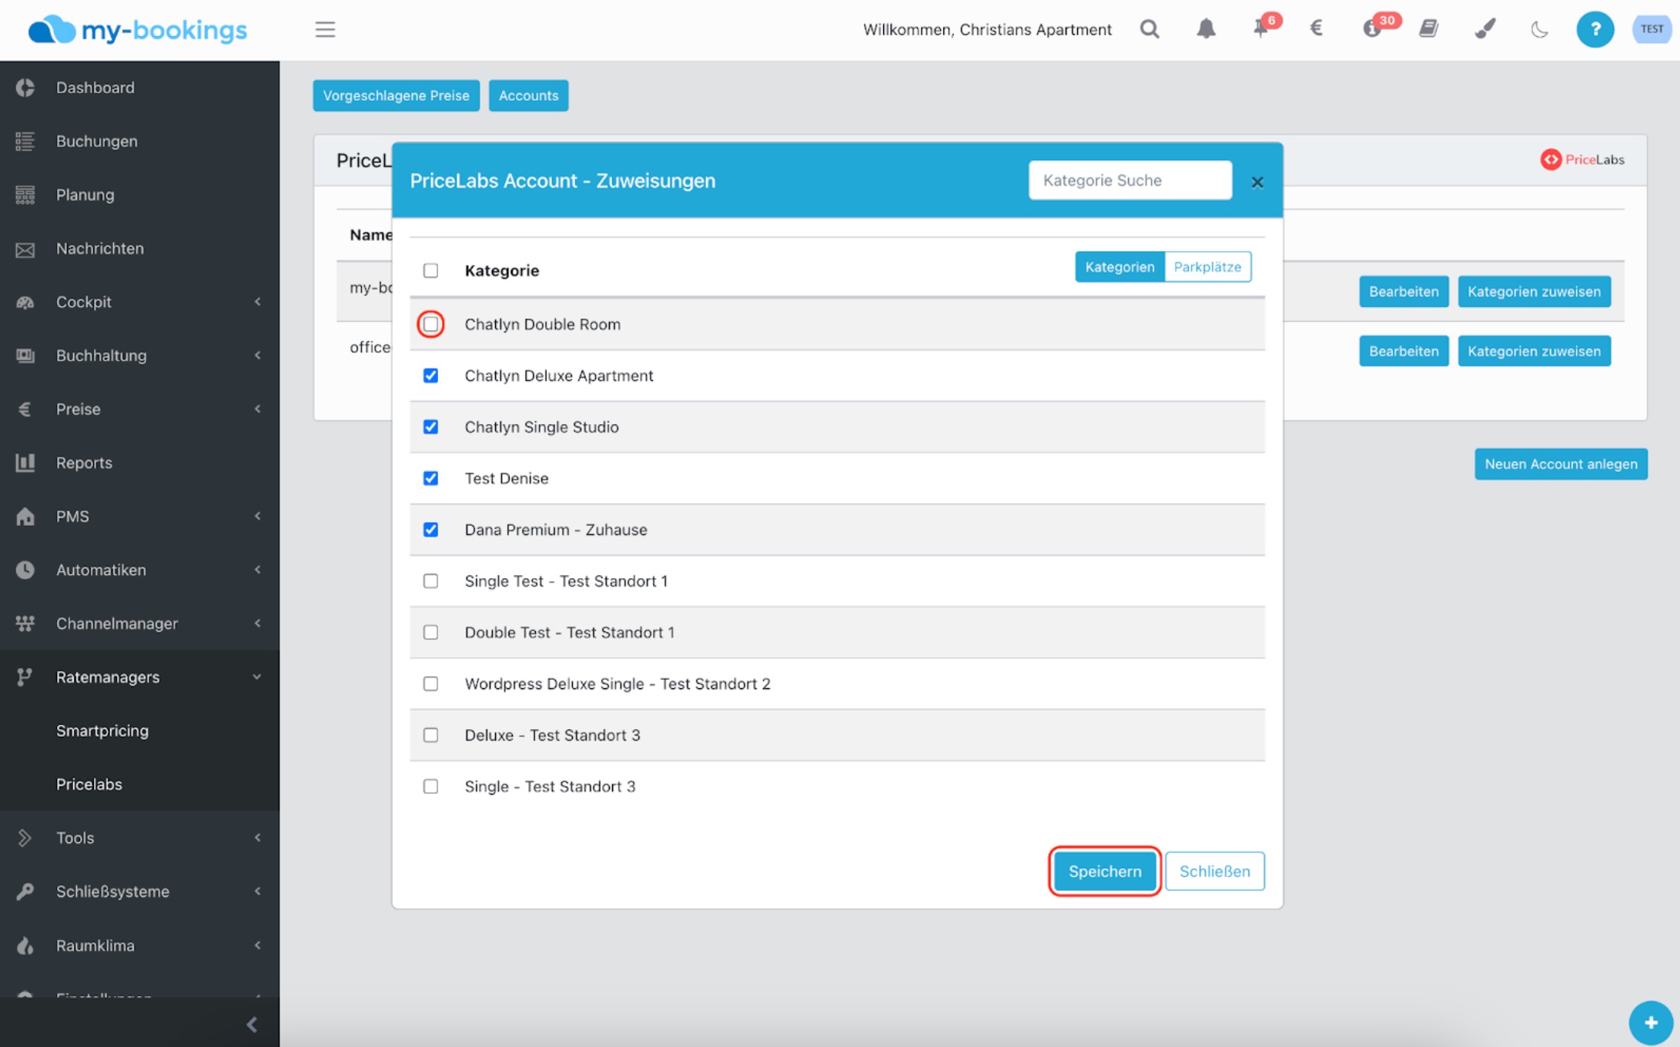This screenshot has width=1680, height=1047.
Task: Click the my-bookings cloud logo
Action: coord(138,30)
